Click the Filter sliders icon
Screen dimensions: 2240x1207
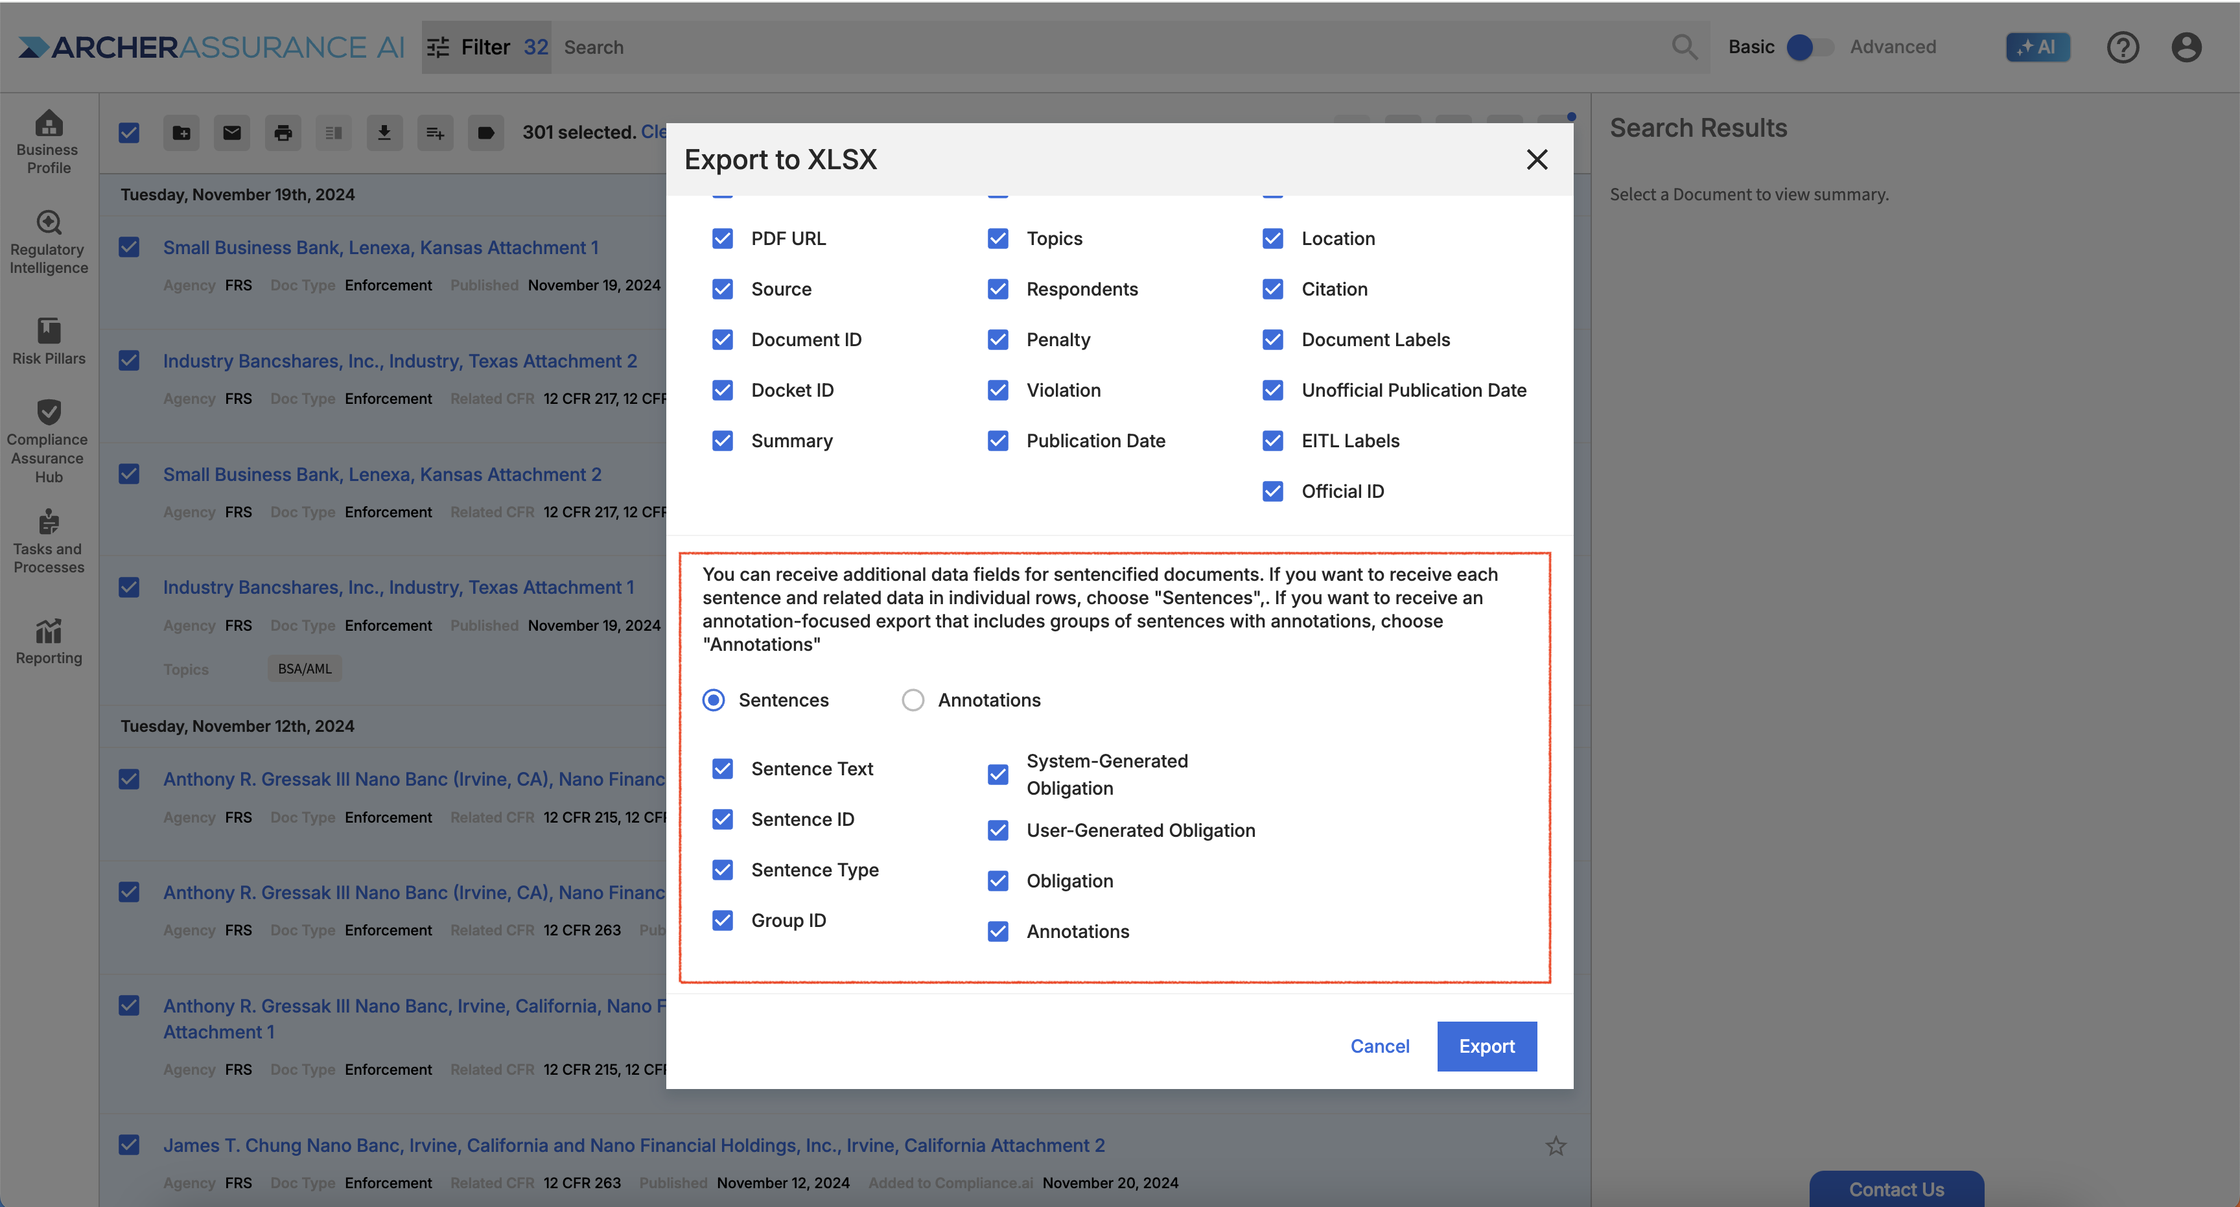(x=438, y=47)
